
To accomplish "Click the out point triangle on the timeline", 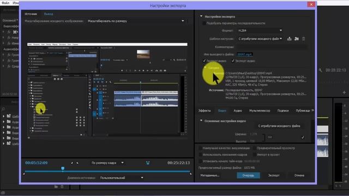I will [190, 173].
